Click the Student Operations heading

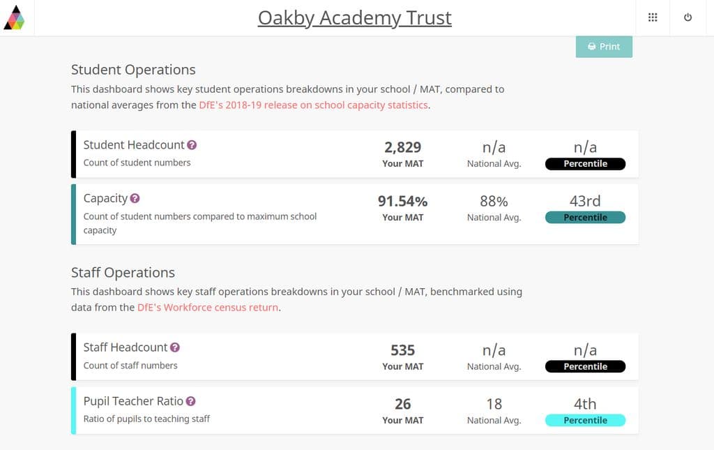[x=132, y=70]
